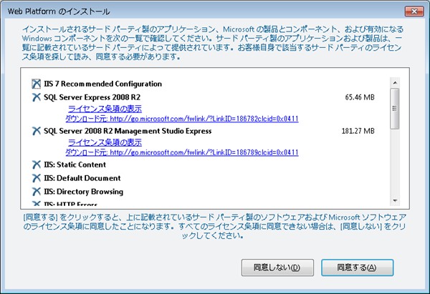Image resolution: width=430 pixels, height=294 pixels.
Task: Click the icon next to IIS: Directory Browsing
Action: [x=37, y=191]
